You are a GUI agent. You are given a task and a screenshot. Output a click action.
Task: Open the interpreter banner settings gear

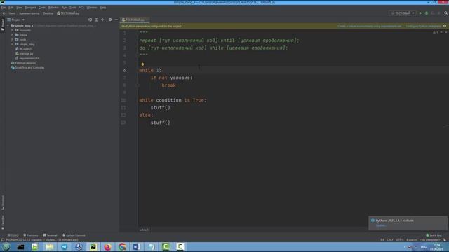pos(445,26)
